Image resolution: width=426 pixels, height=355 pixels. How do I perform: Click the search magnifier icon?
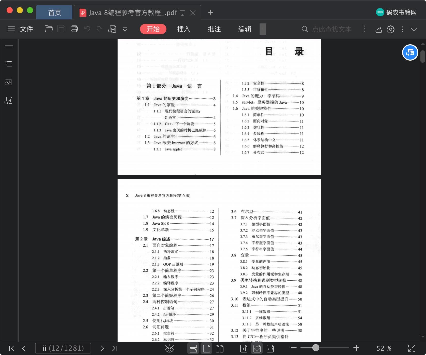coord(305,29)
